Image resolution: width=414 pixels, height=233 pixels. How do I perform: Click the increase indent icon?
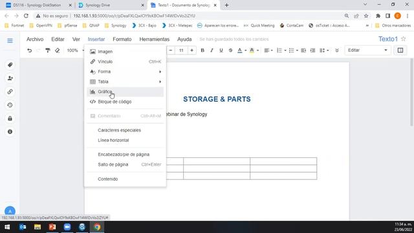coord(313,50)
